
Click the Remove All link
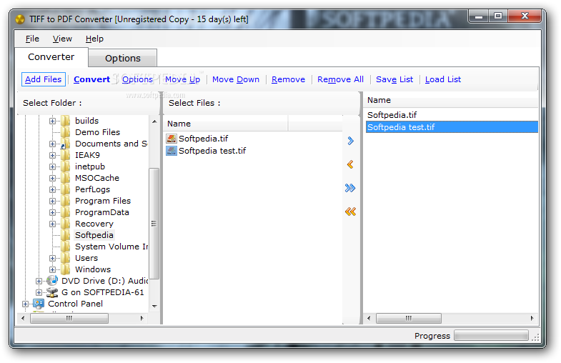pyautogui.click(x=340, y=79)
